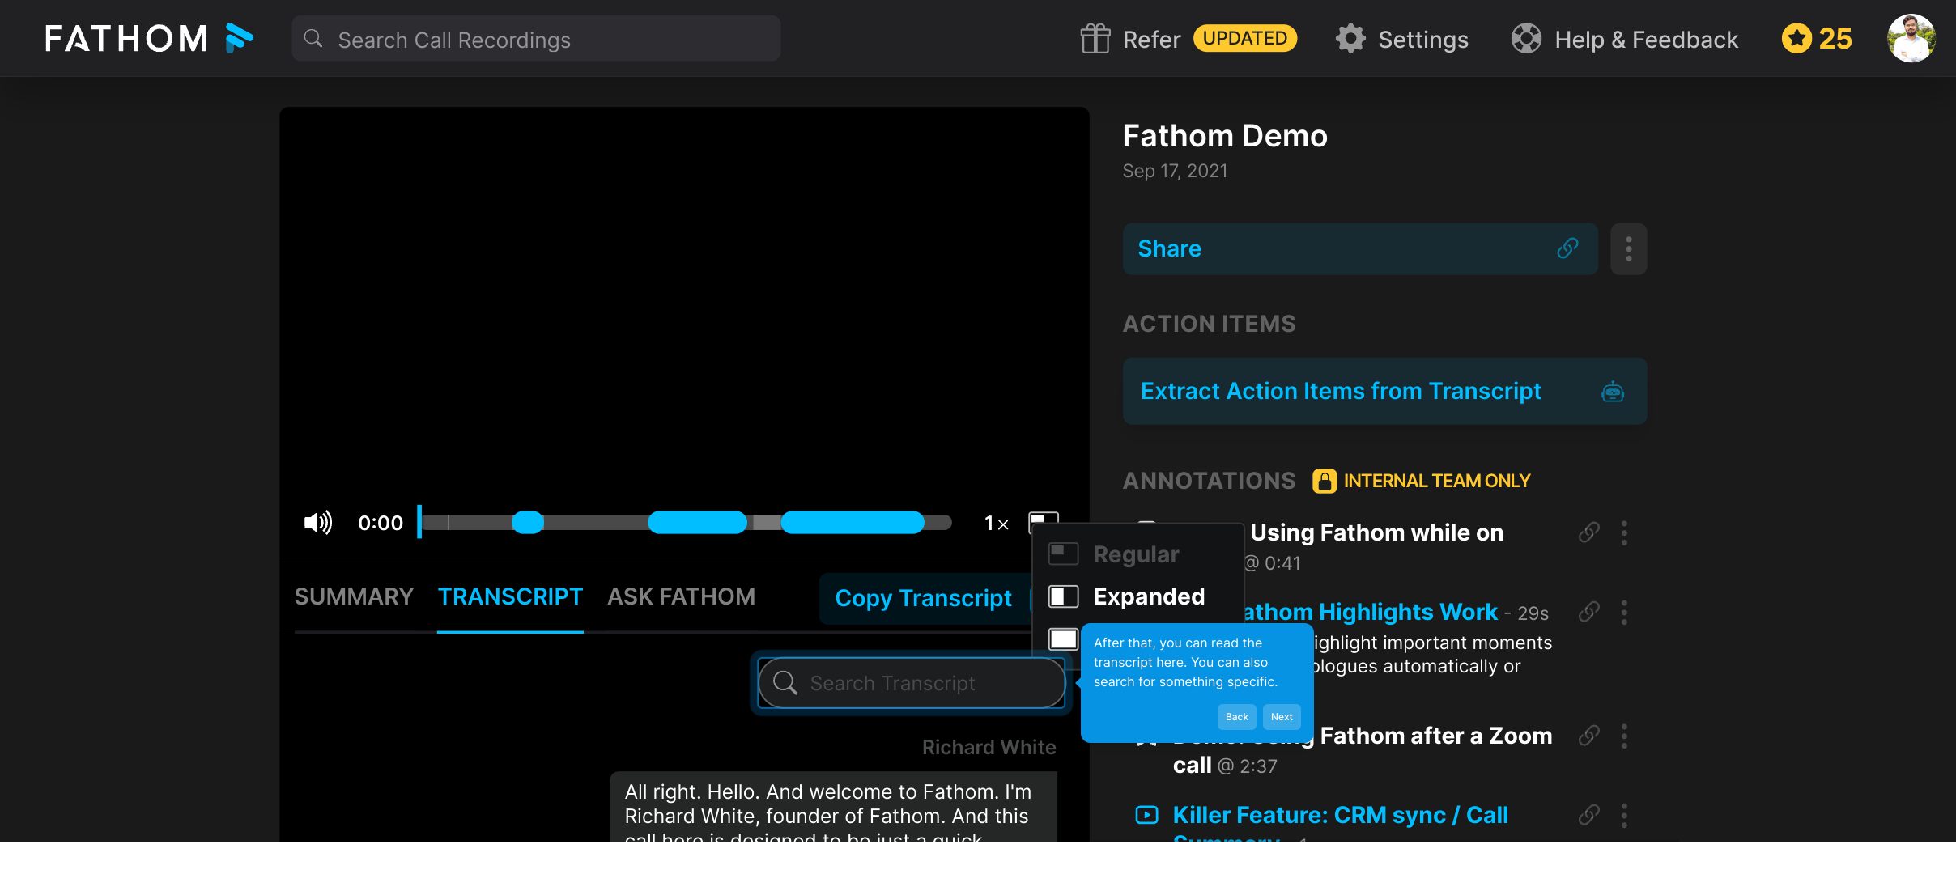Click the Search Transcript magnifier icon
Viewport: 1956px width, 874px height.
(785, 683)
